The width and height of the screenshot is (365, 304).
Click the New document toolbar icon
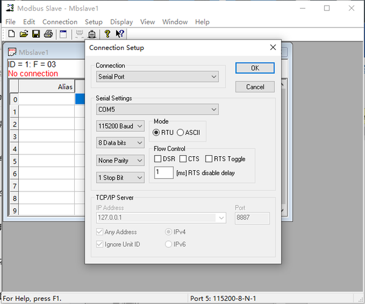click(12, 34)
